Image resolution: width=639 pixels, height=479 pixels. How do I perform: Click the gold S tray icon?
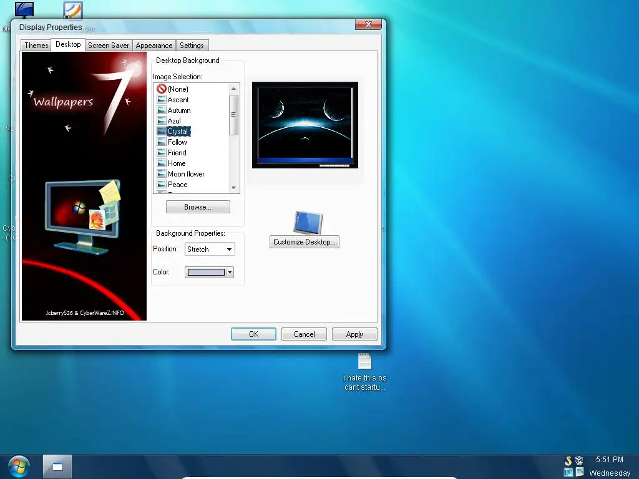568,461
